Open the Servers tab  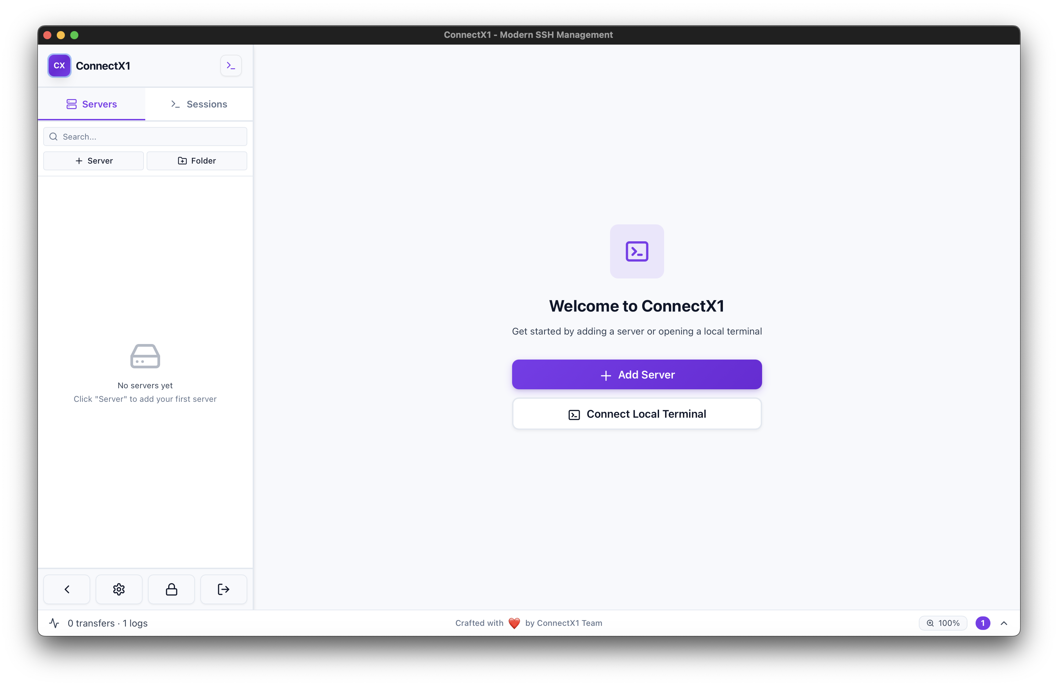91,104
